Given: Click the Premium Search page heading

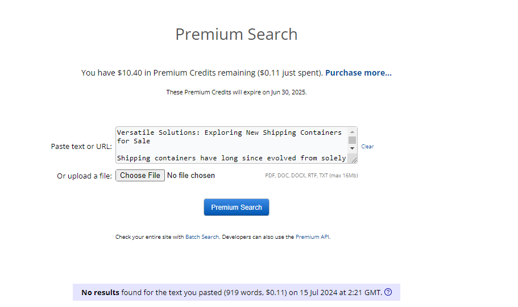Looking at the screenshot, I should [x=237, y=34].
